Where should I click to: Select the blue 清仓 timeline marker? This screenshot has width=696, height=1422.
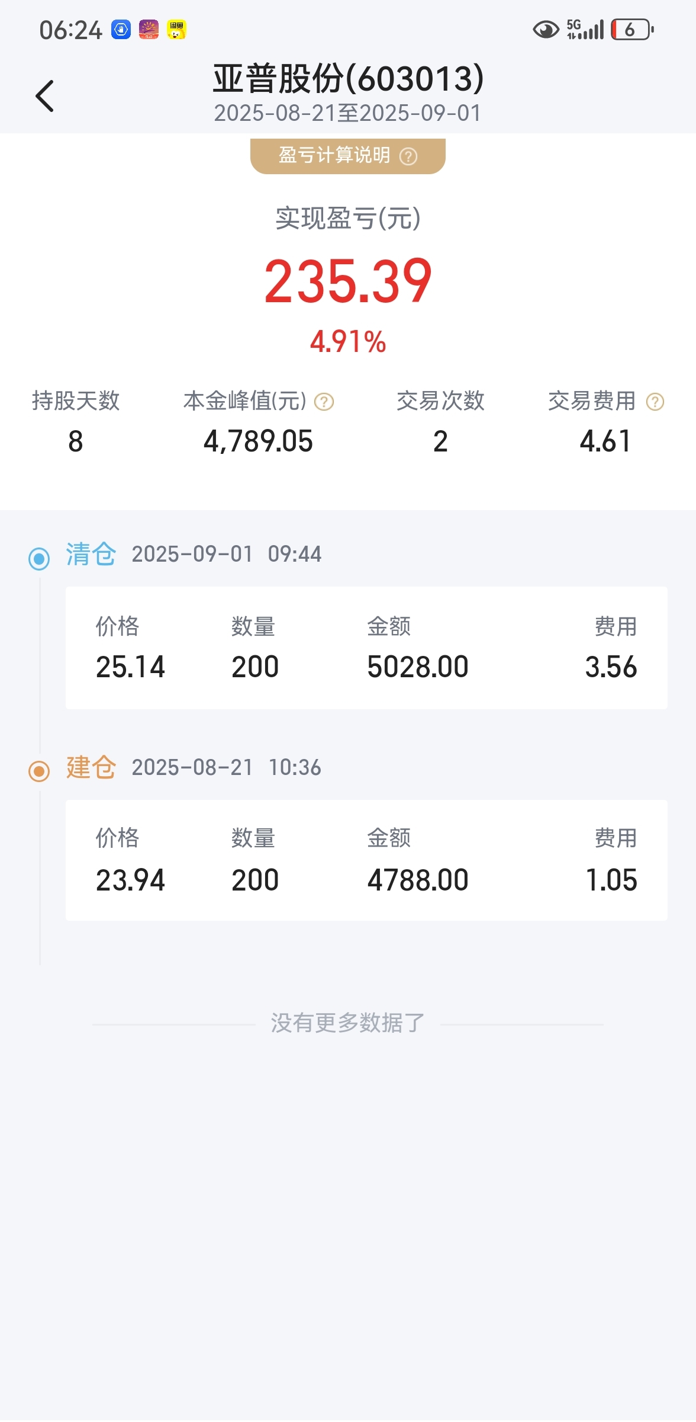click(x=39, y=558)
